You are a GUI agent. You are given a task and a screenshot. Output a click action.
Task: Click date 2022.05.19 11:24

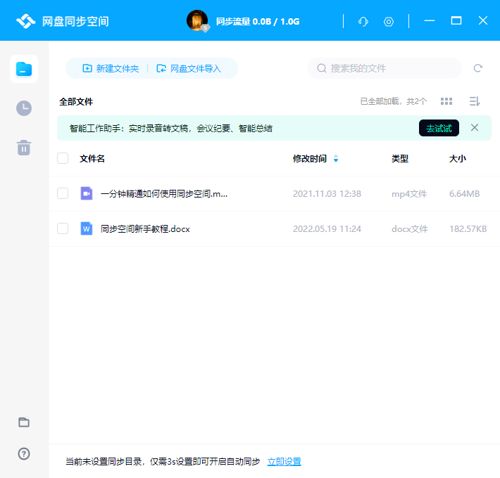point(327,229)
